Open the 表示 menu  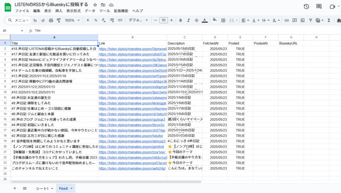(48, 11)
